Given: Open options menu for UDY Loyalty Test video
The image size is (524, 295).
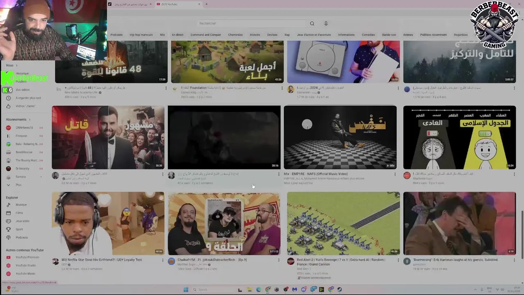Looking at the screenshot, I should 163,260.
